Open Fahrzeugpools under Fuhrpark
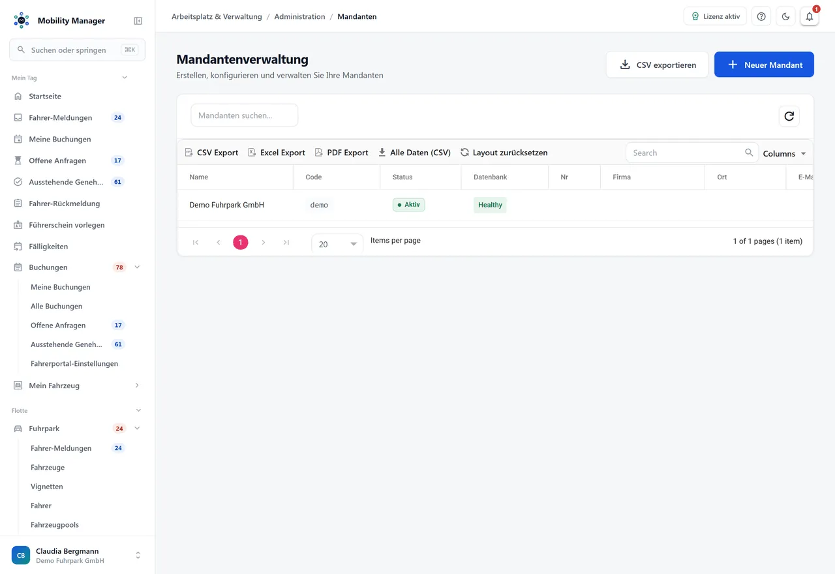The width and height of the screenshot is (835, 574). coord(55,524)
